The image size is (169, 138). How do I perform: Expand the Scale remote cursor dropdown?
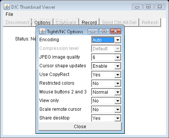pyautogui.click(x=106, y=110)
